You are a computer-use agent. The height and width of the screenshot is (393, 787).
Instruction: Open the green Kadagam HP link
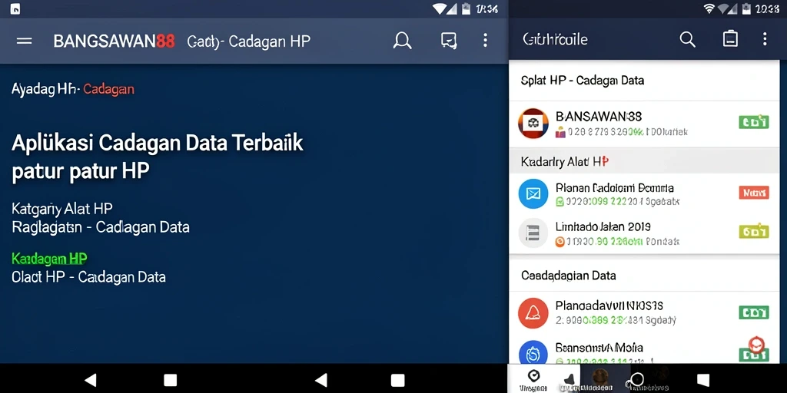pyautogui.click(x=49, y=259)
